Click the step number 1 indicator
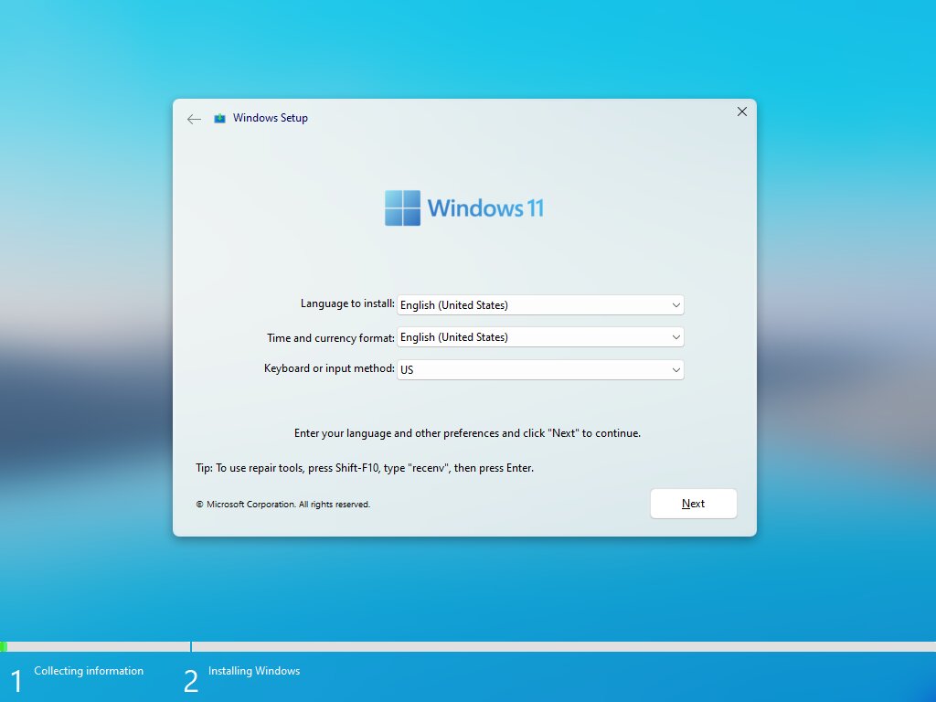This screenshot has width=936, height=702. click(x=16, y=681)
